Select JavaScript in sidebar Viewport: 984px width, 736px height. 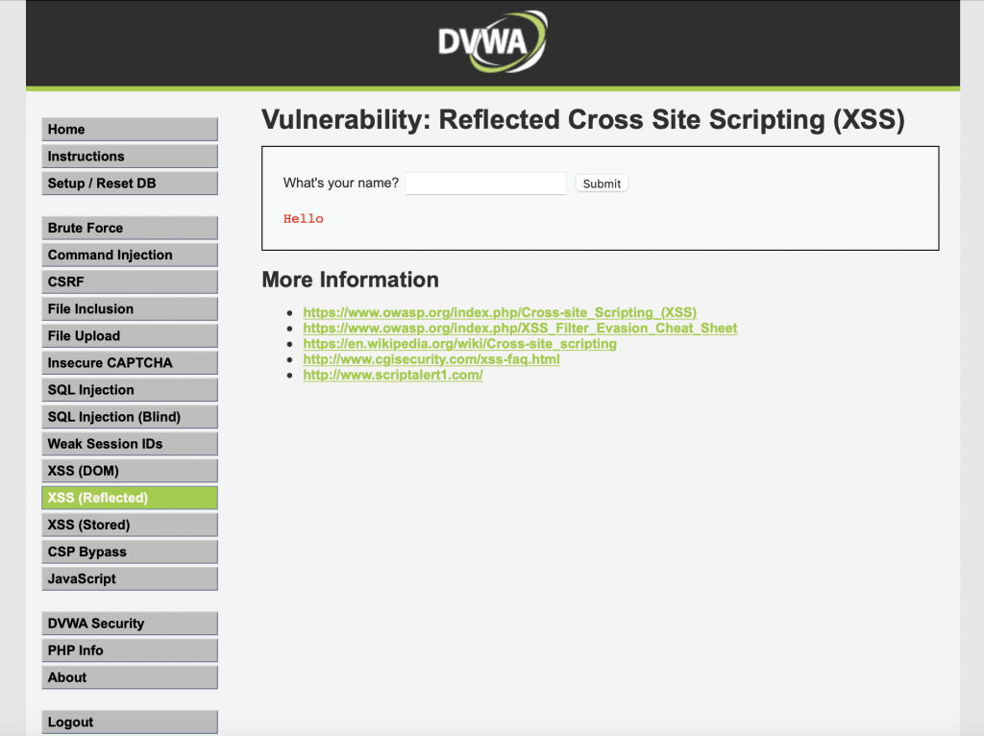[x=130, y=578]
